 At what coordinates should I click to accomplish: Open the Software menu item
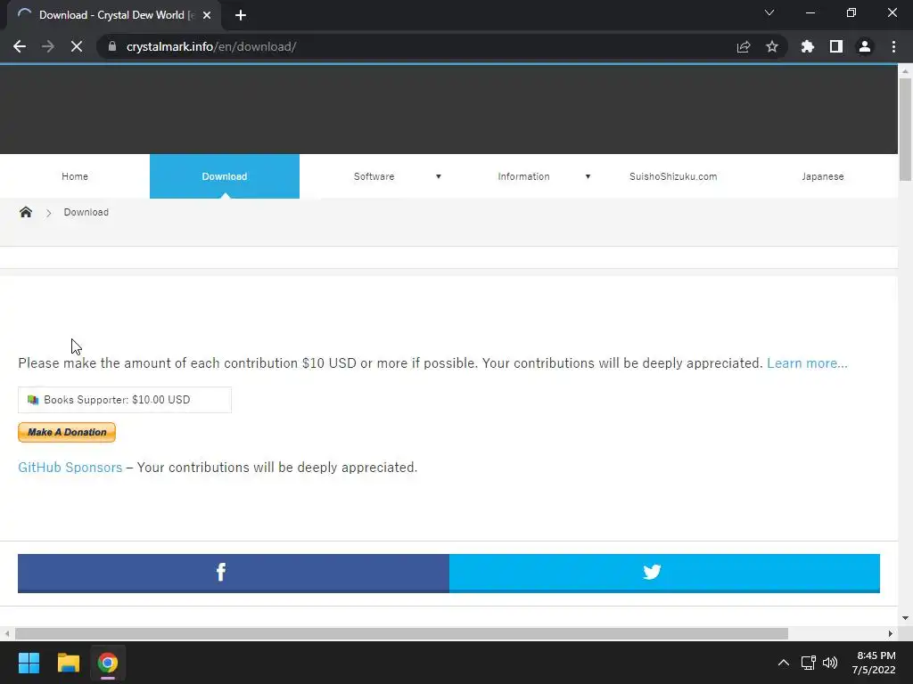pyautogui.click(x=374, y=176)
